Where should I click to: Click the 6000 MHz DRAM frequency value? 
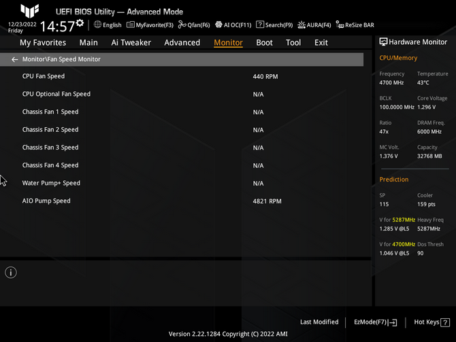429,132
